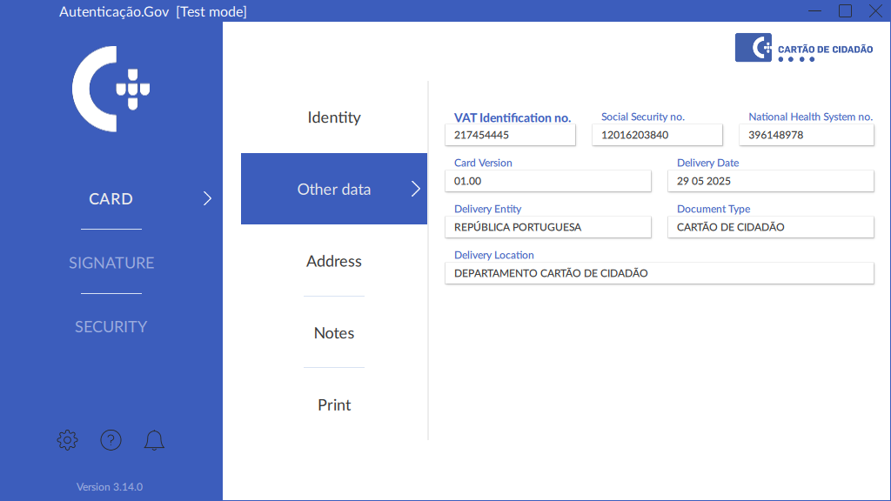Click the Social Security no. field
The width and height of the screenshot is (891, 501).
[x=657, y=135]
